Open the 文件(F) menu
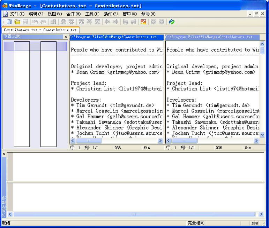 (x=17, y=14)
